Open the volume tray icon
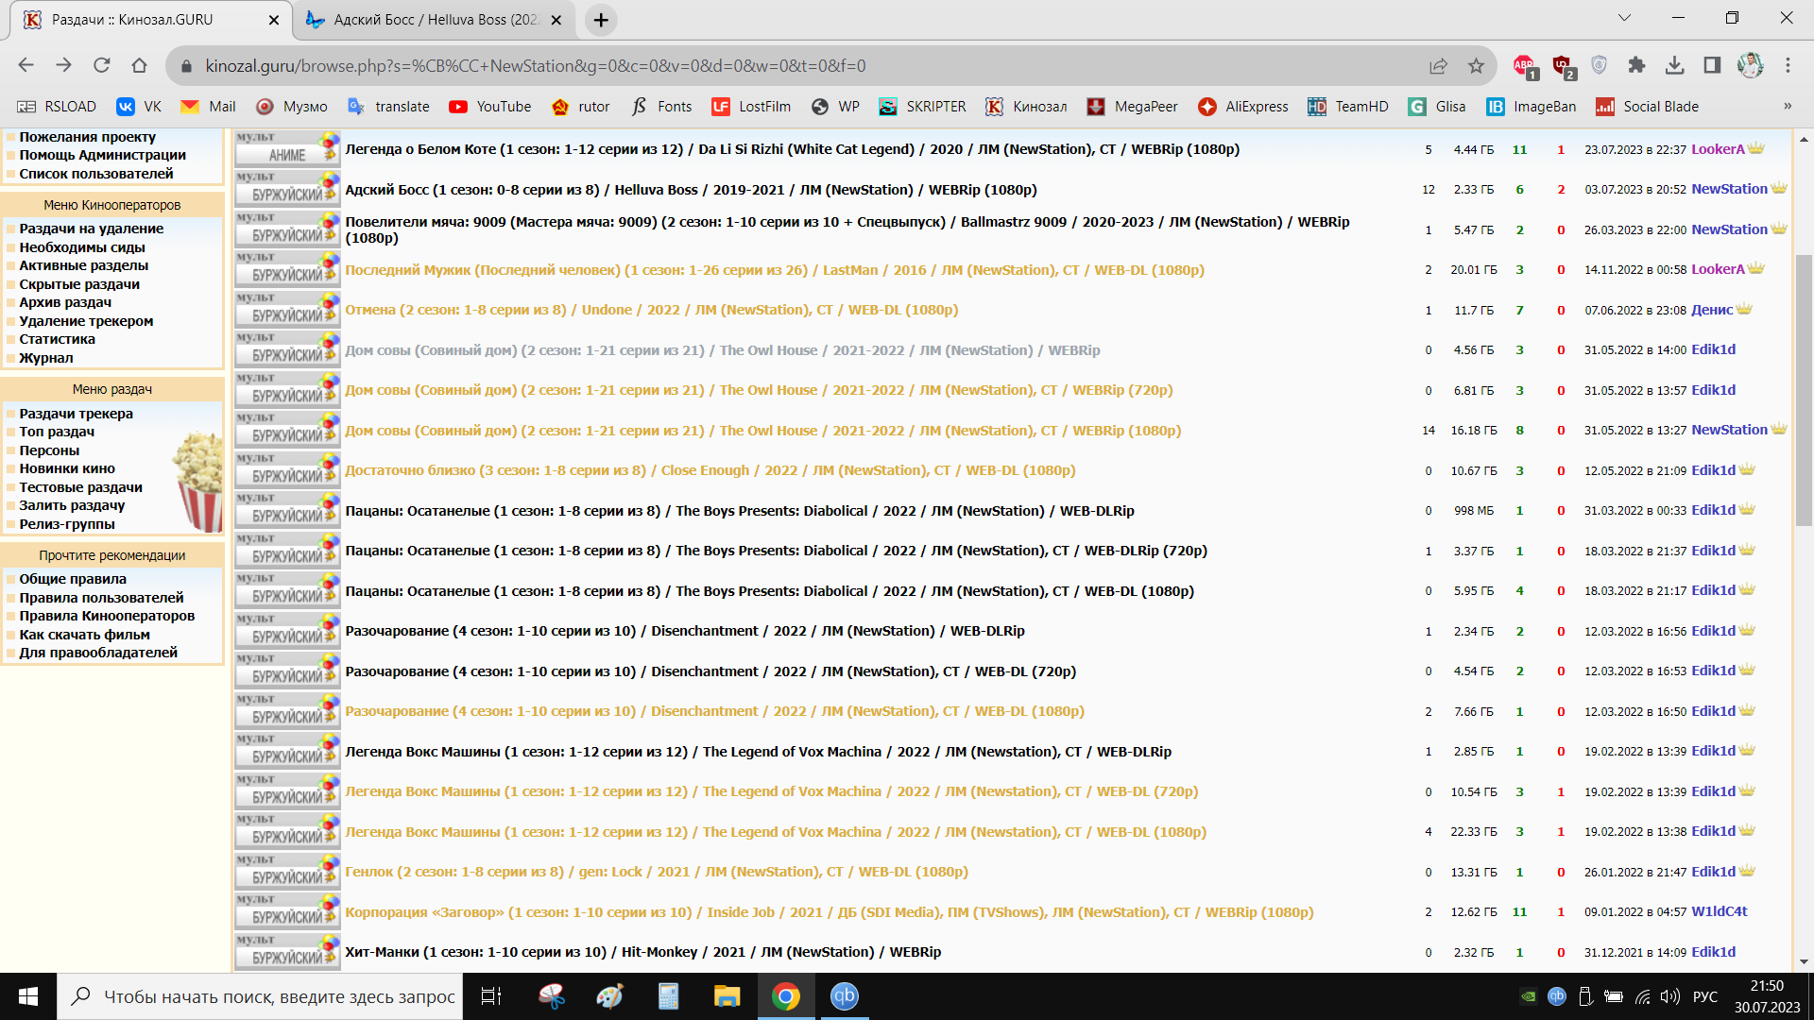Image resolution: width=1814 pixels, height=1020 pixels. coord(1669,996)
